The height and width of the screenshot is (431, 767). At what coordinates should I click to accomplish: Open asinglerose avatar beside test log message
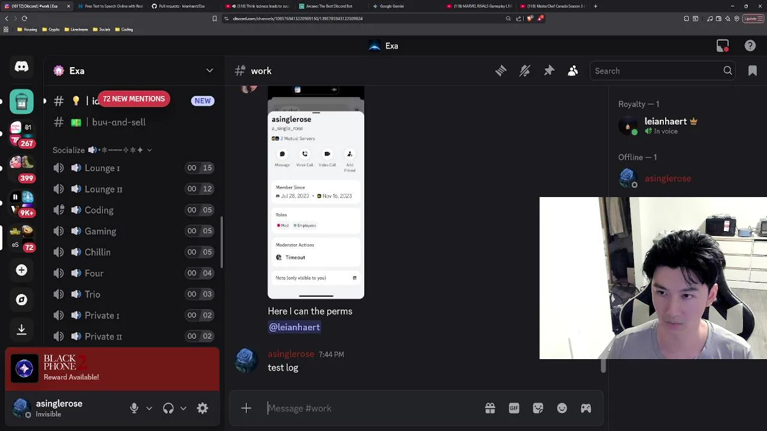click(246, 361)
